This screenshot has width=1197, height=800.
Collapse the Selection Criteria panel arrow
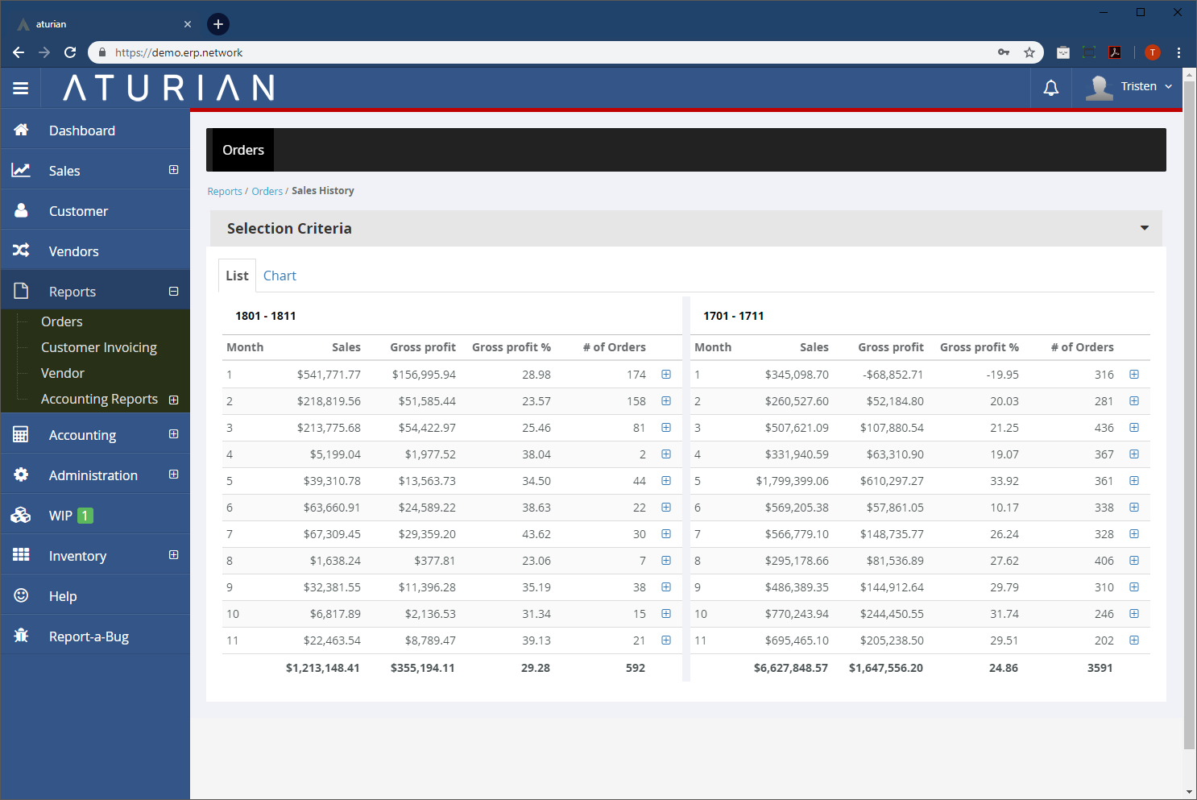(x=1144, y=228)
